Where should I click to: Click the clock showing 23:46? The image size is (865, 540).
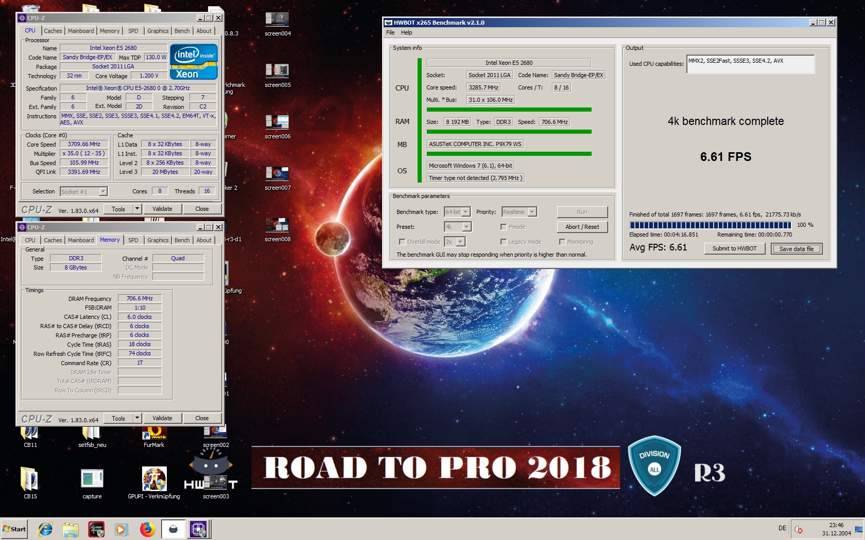(x=836, y=525)
